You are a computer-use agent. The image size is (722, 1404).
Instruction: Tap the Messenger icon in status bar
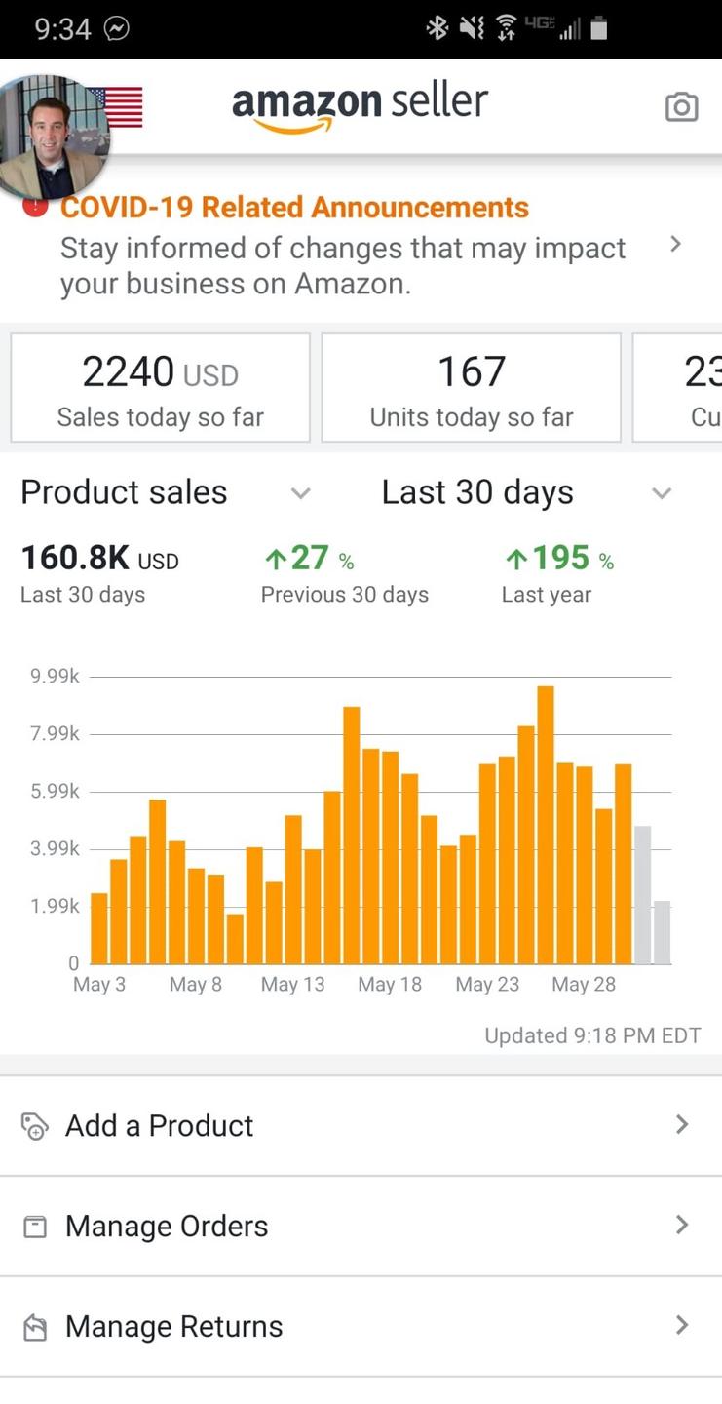(116, 29)
